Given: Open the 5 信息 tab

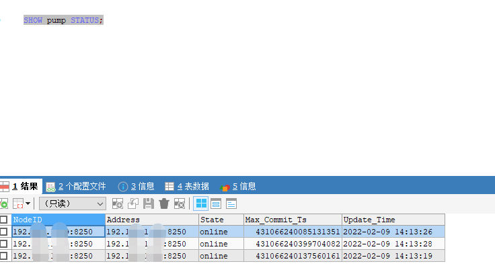Looking at the screenshot, I should click(x=237, y=186).
